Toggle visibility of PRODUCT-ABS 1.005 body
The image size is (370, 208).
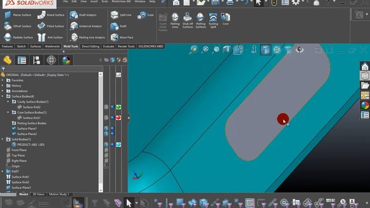106,144
